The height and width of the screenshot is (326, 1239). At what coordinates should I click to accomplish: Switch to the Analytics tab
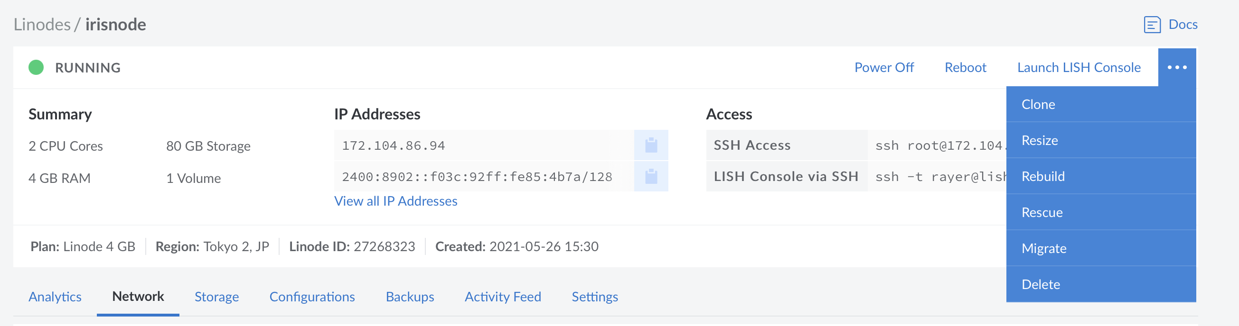[55, 297]
